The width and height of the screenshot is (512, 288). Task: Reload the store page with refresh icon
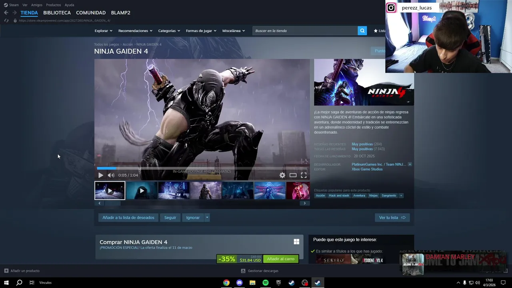click(6, 20)
